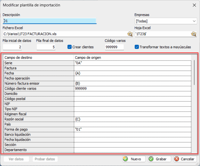This screenshot has height=166, width=200.
Task: Click the Cancelar button
Action: coord(185,159)
